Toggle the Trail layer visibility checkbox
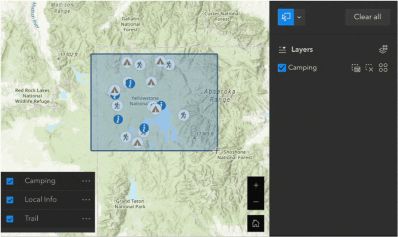The width and height of the screenshot is (398, 237). tap(10, 218)
